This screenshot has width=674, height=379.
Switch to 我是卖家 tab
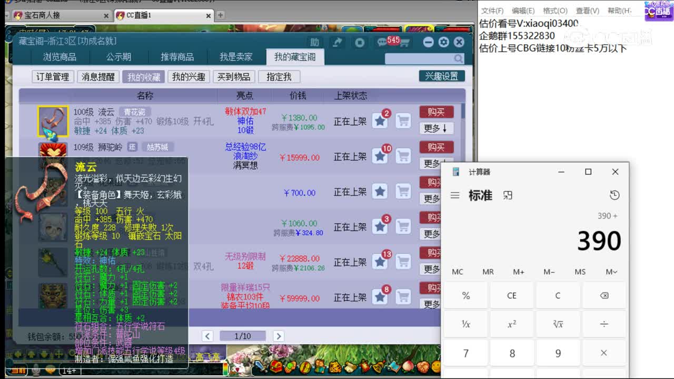(x=236, y=57)
